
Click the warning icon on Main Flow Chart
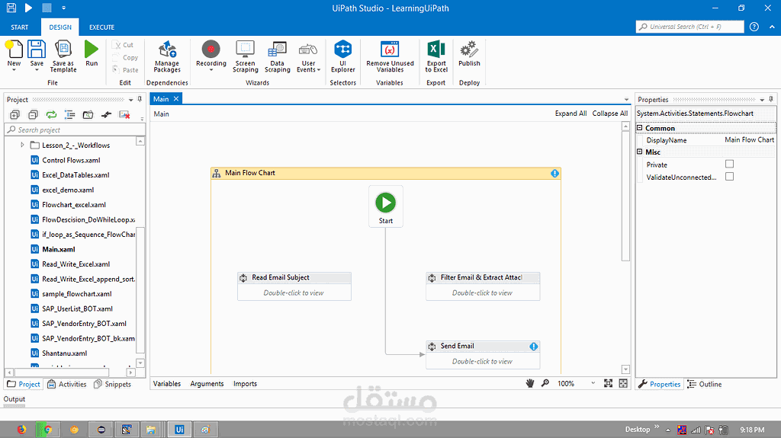(x=554, y=173)
